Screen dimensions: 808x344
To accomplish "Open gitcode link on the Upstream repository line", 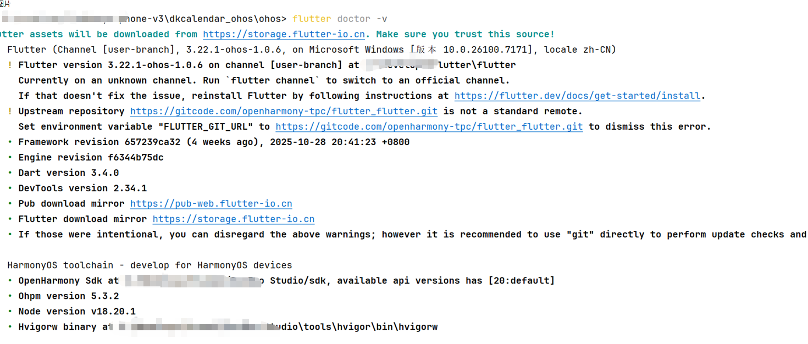I will click(284, 111).
